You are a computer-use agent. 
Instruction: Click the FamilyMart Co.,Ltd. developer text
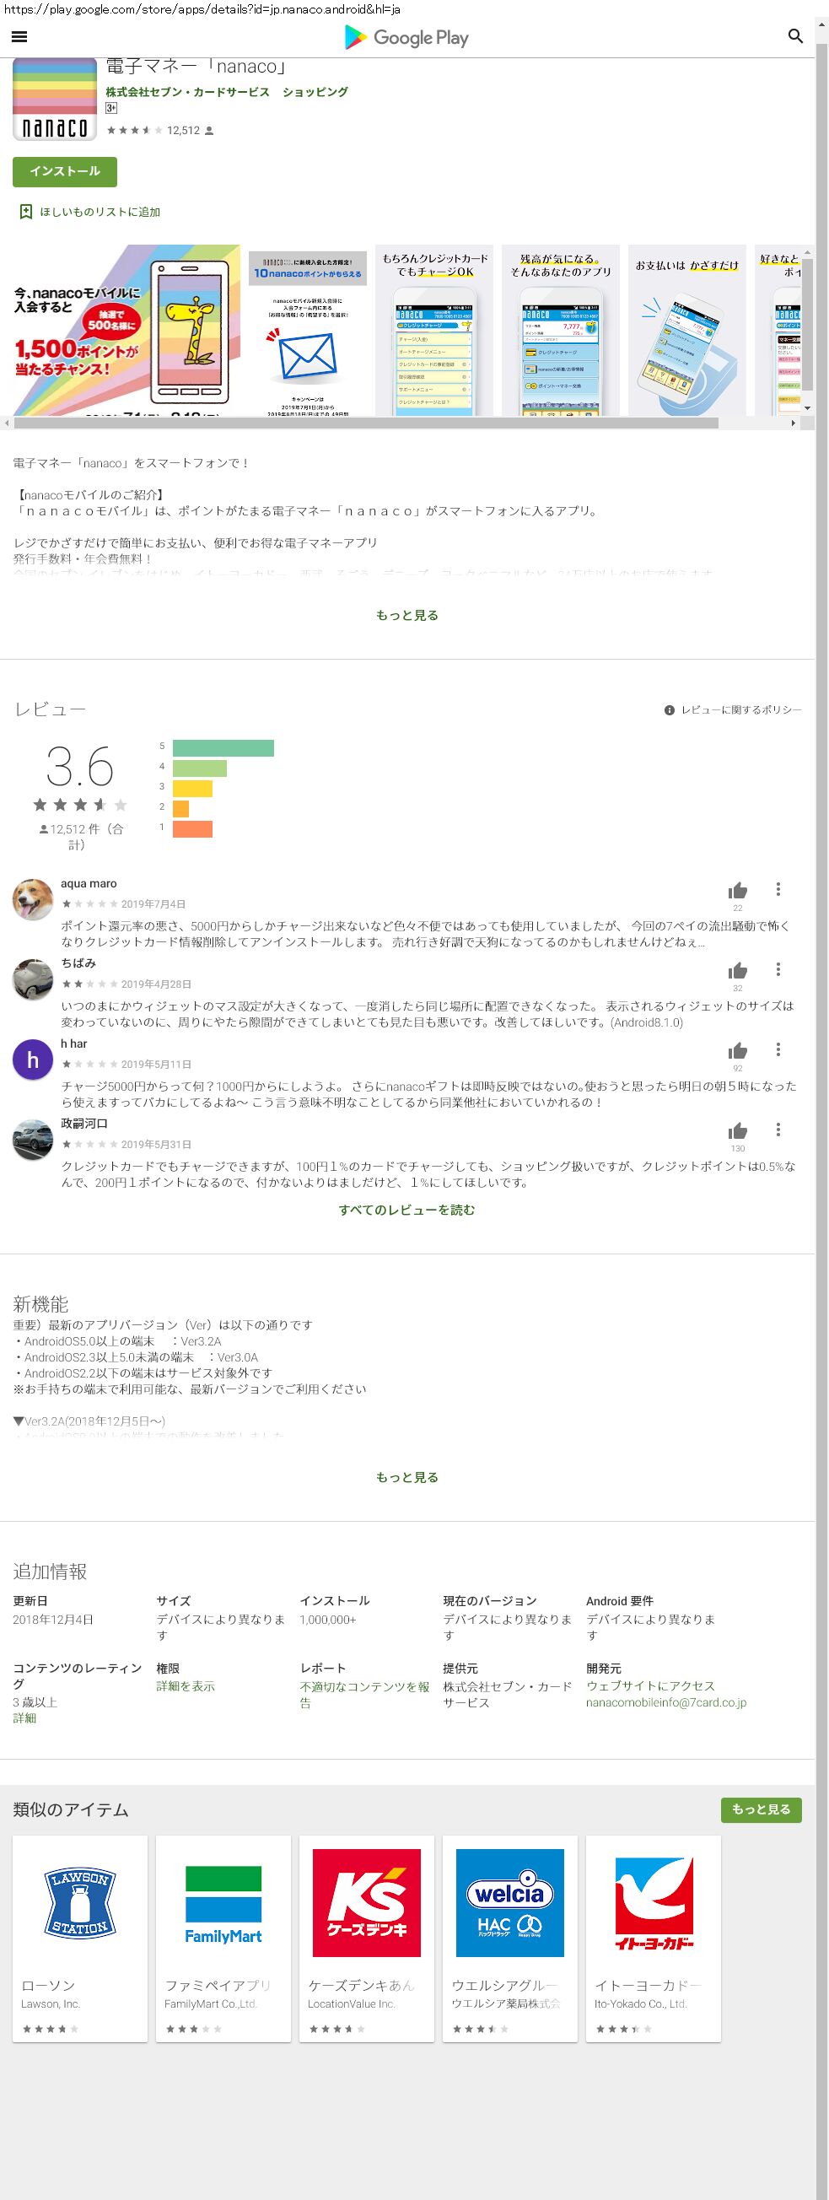click(211, 2003)
